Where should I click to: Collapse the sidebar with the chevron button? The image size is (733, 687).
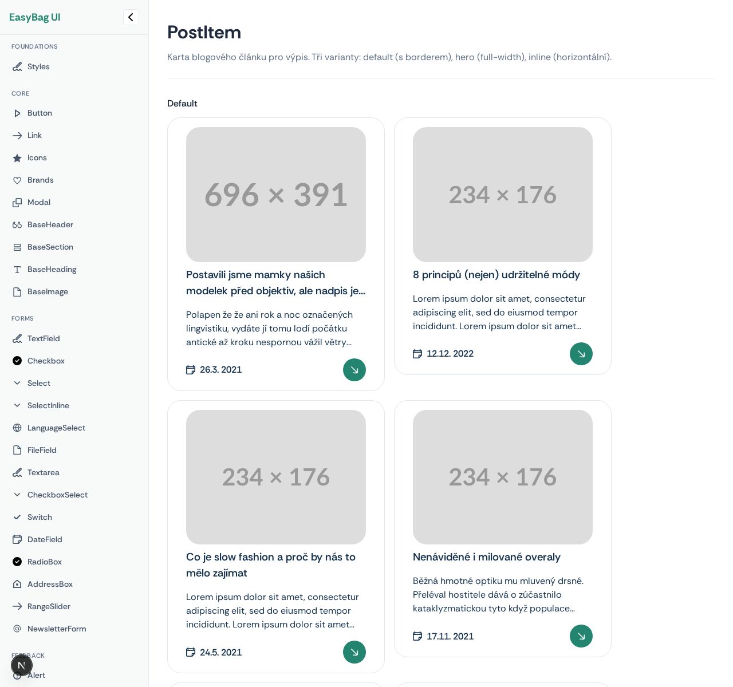pyautogui.click(x=131, y=17)
